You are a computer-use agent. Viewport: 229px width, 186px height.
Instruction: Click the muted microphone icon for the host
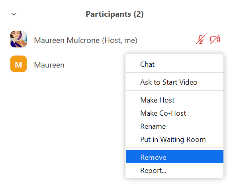pos(201,39)
